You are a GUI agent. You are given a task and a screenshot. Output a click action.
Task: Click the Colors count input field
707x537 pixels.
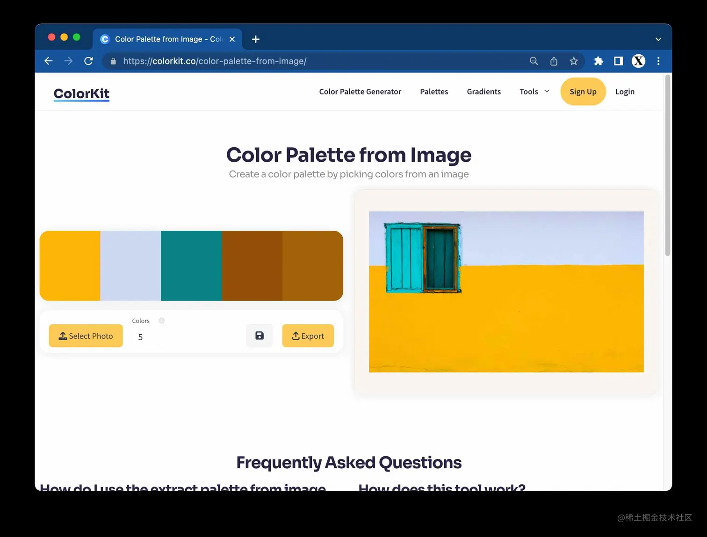[x=145, y=337]
